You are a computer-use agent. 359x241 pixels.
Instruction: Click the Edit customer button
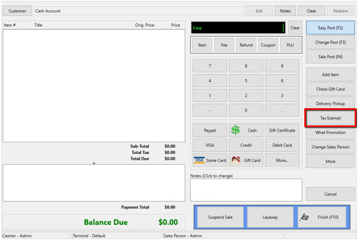click(x=259, y=11)
